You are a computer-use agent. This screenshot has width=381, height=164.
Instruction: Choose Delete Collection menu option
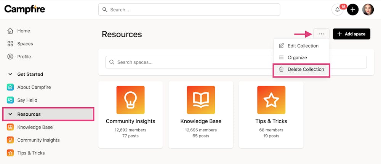[x=306, y=69]
